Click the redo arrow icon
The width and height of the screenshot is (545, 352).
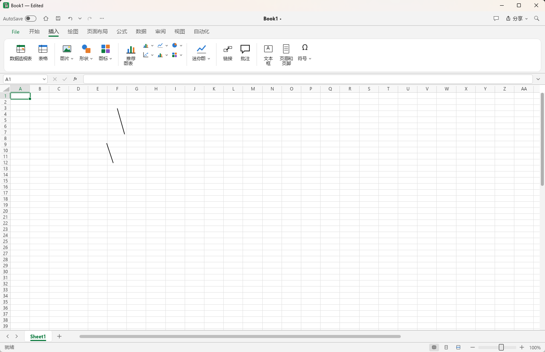coord(90,19)
